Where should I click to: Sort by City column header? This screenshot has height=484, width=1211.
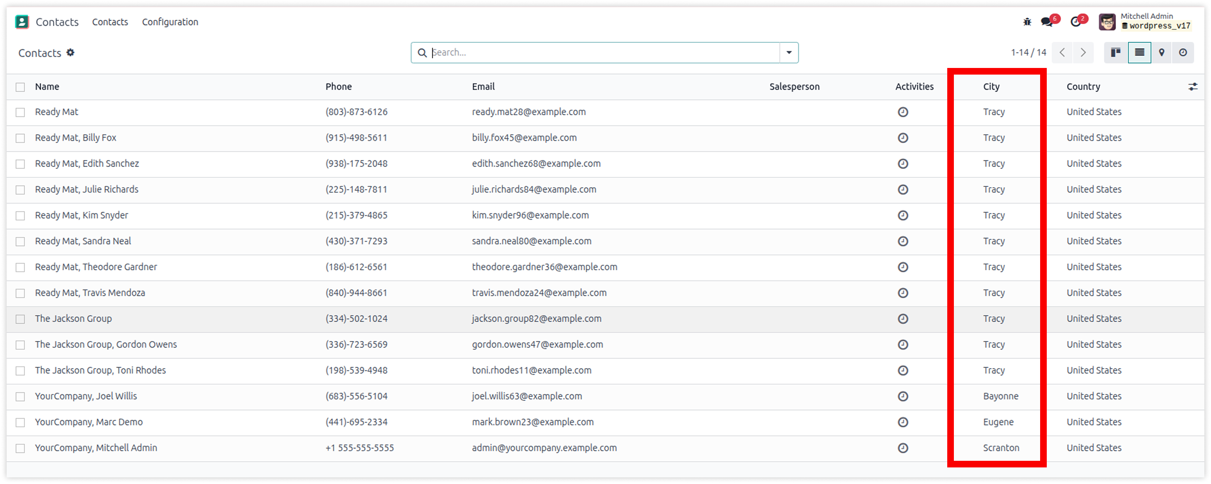[x=992, y=87]
